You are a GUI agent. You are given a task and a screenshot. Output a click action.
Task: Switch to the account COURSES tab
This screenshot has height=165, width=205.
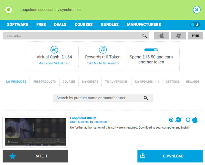pyautogui.click(x=69, y=82)
